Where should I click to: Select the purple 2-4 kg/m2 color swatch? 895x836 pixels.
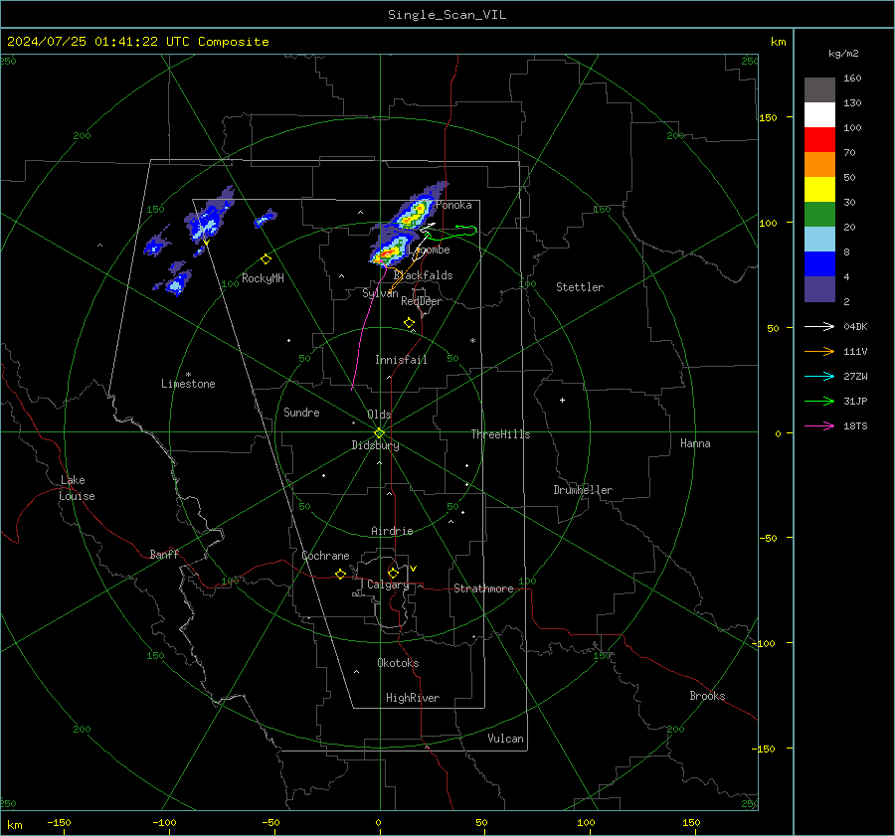(x=819, y=288)
